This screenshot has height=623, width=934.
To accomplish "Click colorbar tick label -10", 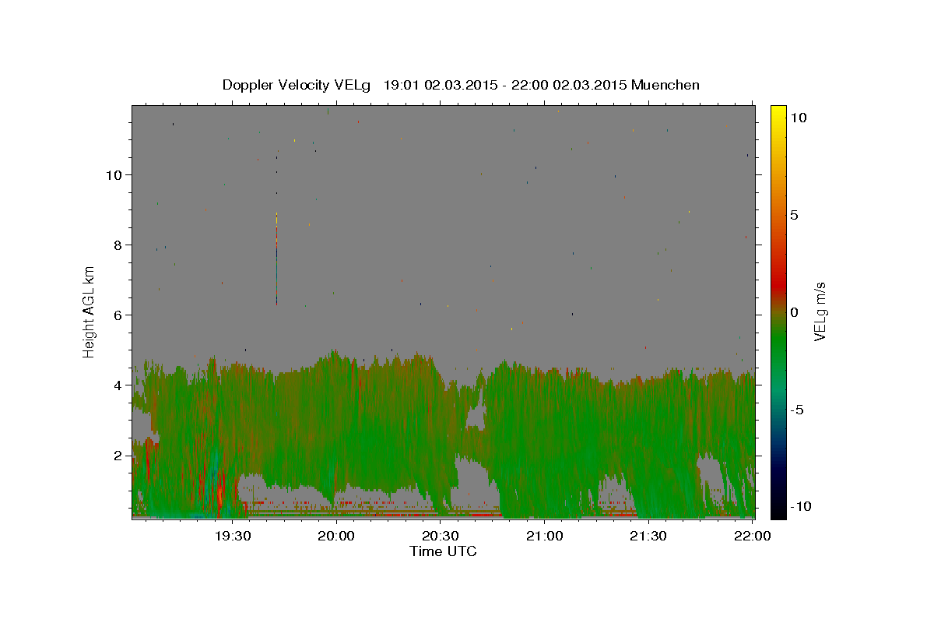I will coord(801,506).
